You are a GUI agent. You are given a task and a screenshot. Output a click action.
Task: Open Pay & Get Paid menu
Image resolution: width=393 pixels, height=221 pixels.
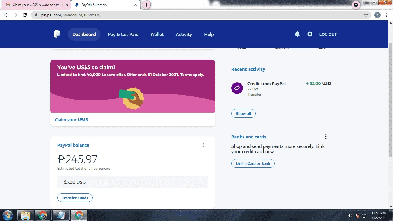point(123,34)
